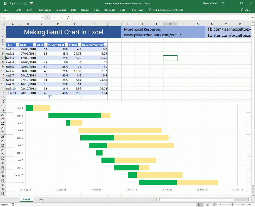Click the Share button
The image size is (255, 207).
[246, 10]
